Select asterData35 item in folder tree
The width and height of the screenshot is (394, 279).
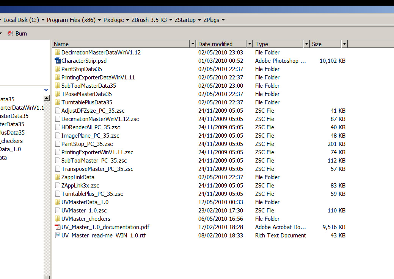click(14, 116)
